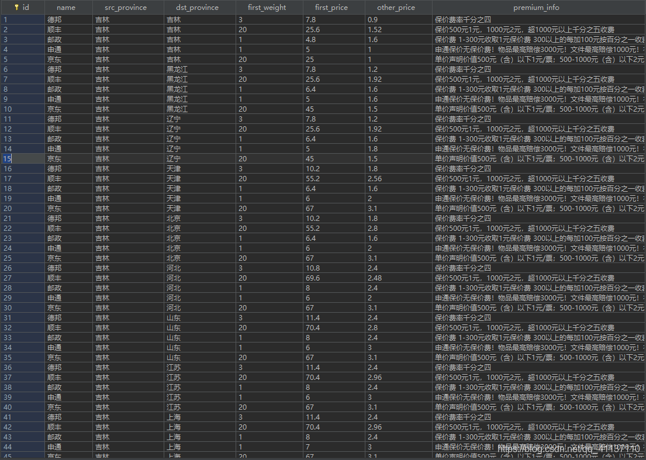Click premium_info cell of row 7
The image size is (646, 460).
[x=539, y=79]
